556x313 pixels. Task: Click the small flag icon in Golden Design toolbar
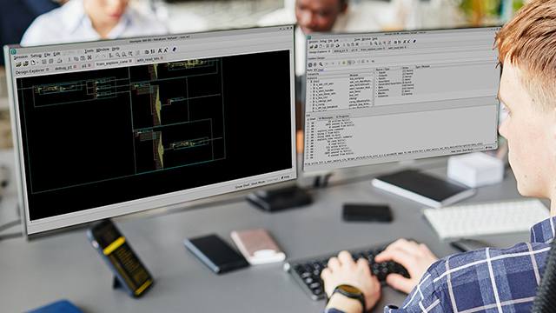point(373,62)
